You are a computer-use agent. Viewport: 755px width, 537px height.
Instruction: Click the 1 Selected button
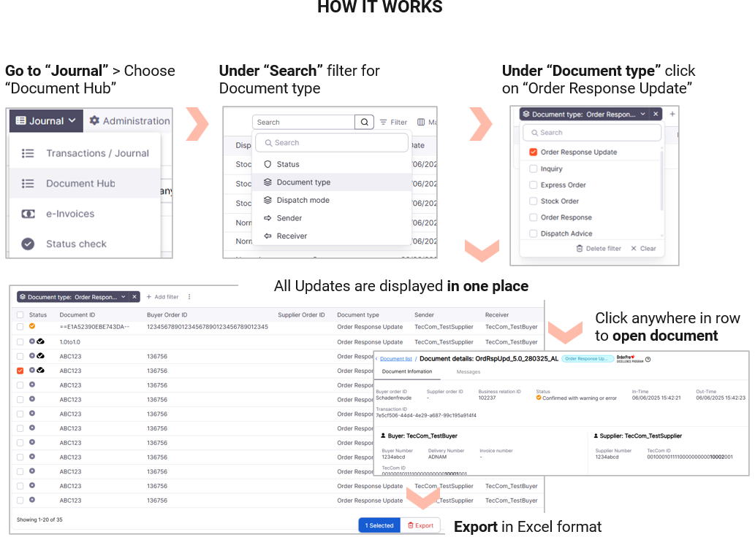pyautogui.click(x=379, y=525)
